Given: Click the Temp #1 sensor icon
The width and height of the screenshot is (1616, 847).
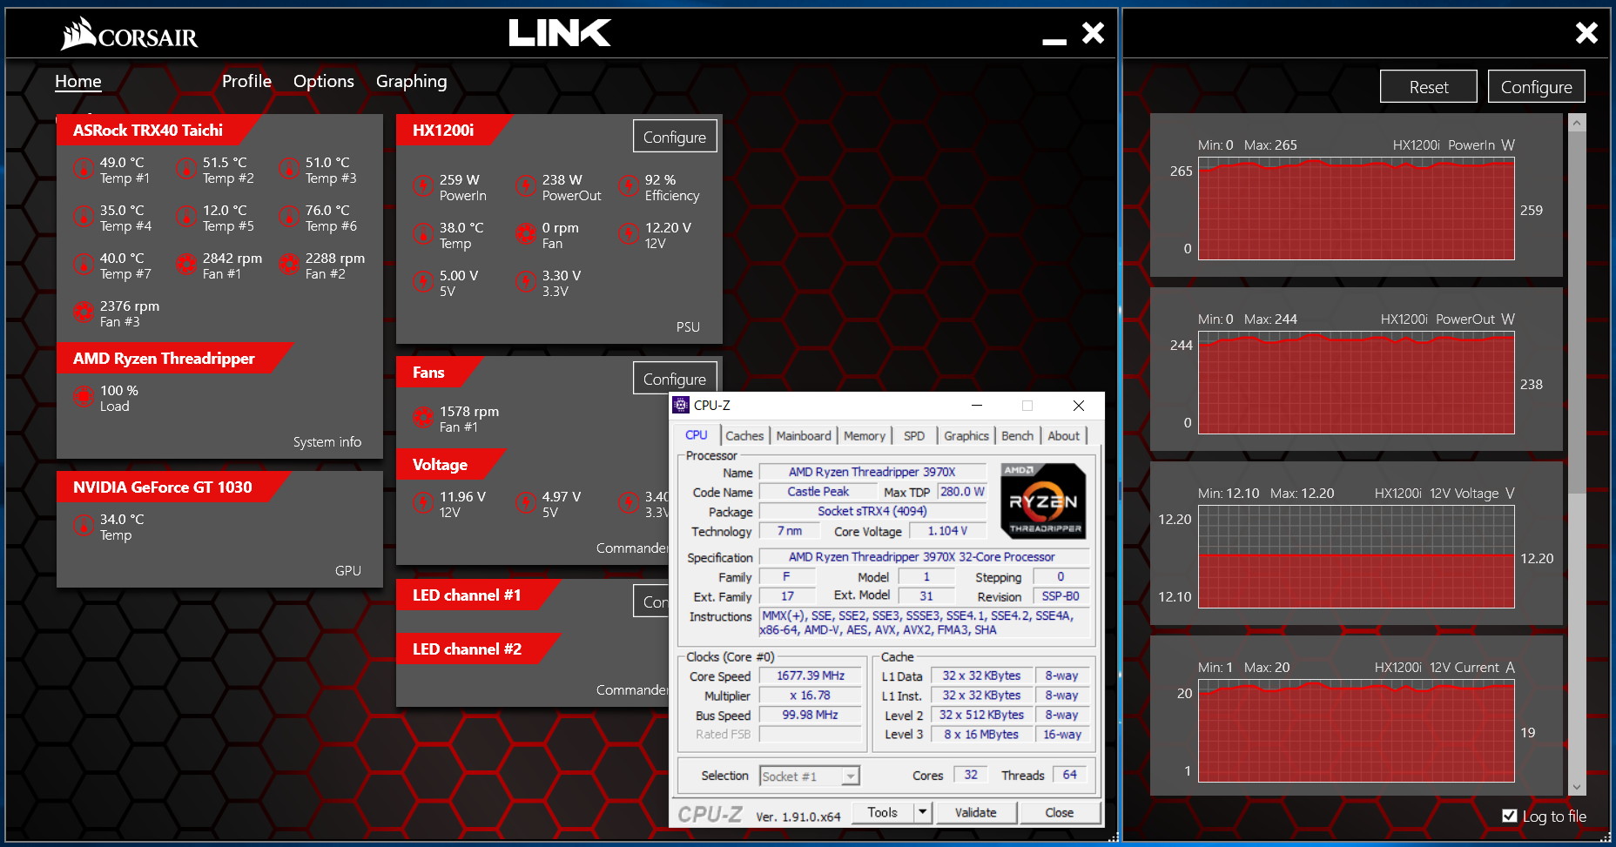Looking at the screenshot, I should (x=84, y=169).
